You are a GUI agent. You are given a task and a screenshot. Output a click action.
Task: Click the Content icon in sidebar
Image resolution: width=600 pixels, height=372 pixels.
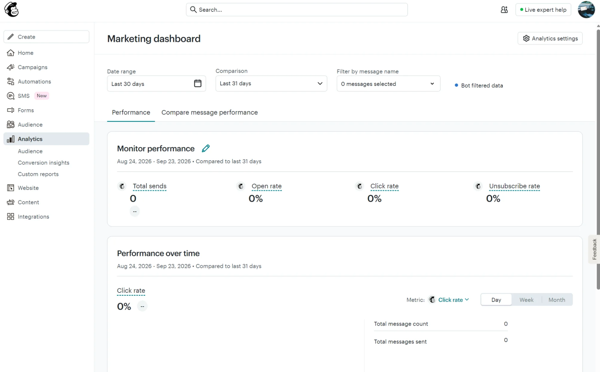11,202
